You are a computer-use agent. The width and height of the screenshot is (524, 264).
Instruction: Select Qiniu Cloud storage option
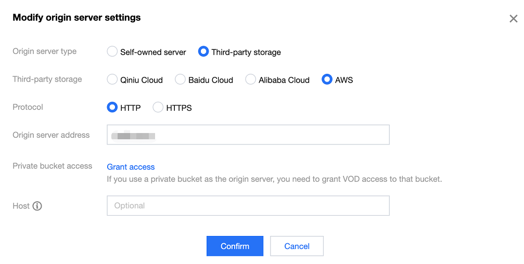(112, 80)
